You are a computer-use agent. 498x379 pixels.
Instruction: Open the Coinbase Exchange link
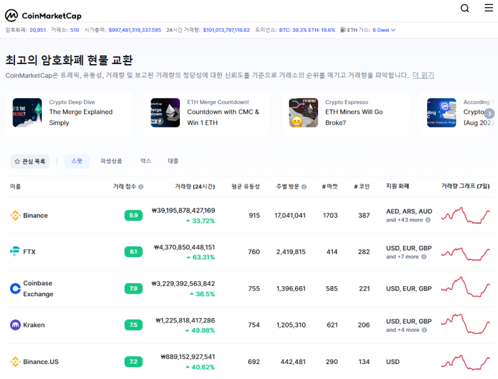(38, 289)
